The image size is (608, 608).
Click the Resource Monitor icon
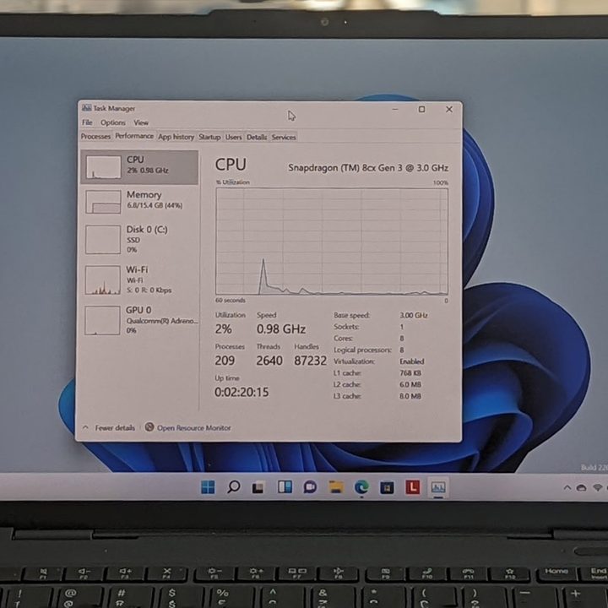coord(149,427)
